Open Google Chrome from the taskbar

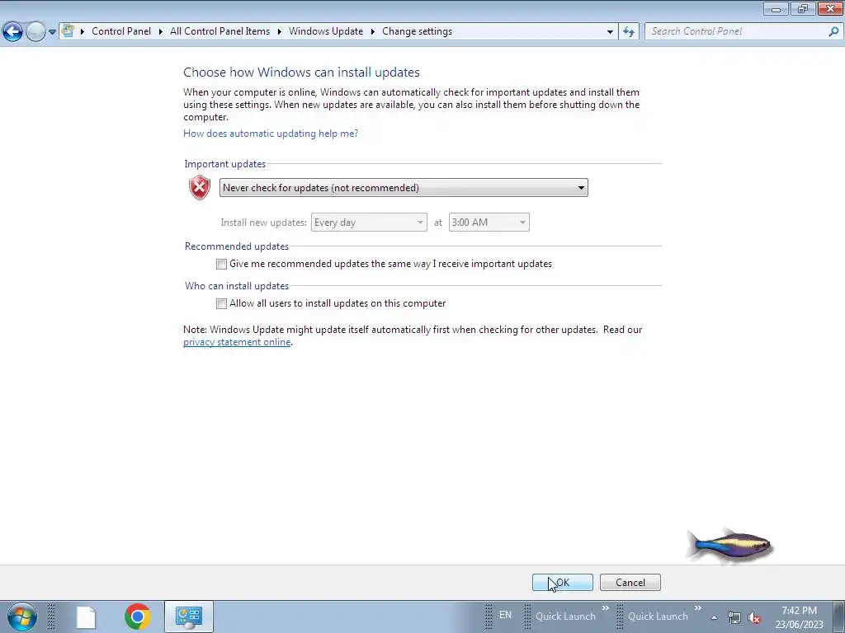point(138,617)
